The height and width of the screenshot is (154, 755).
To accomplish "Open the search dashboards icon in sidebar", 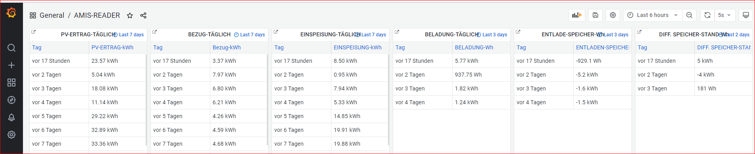I will (11, 48).
